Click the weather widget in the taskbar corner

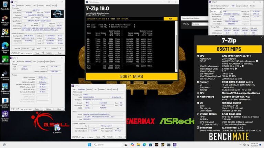click(x=4, y=145)
